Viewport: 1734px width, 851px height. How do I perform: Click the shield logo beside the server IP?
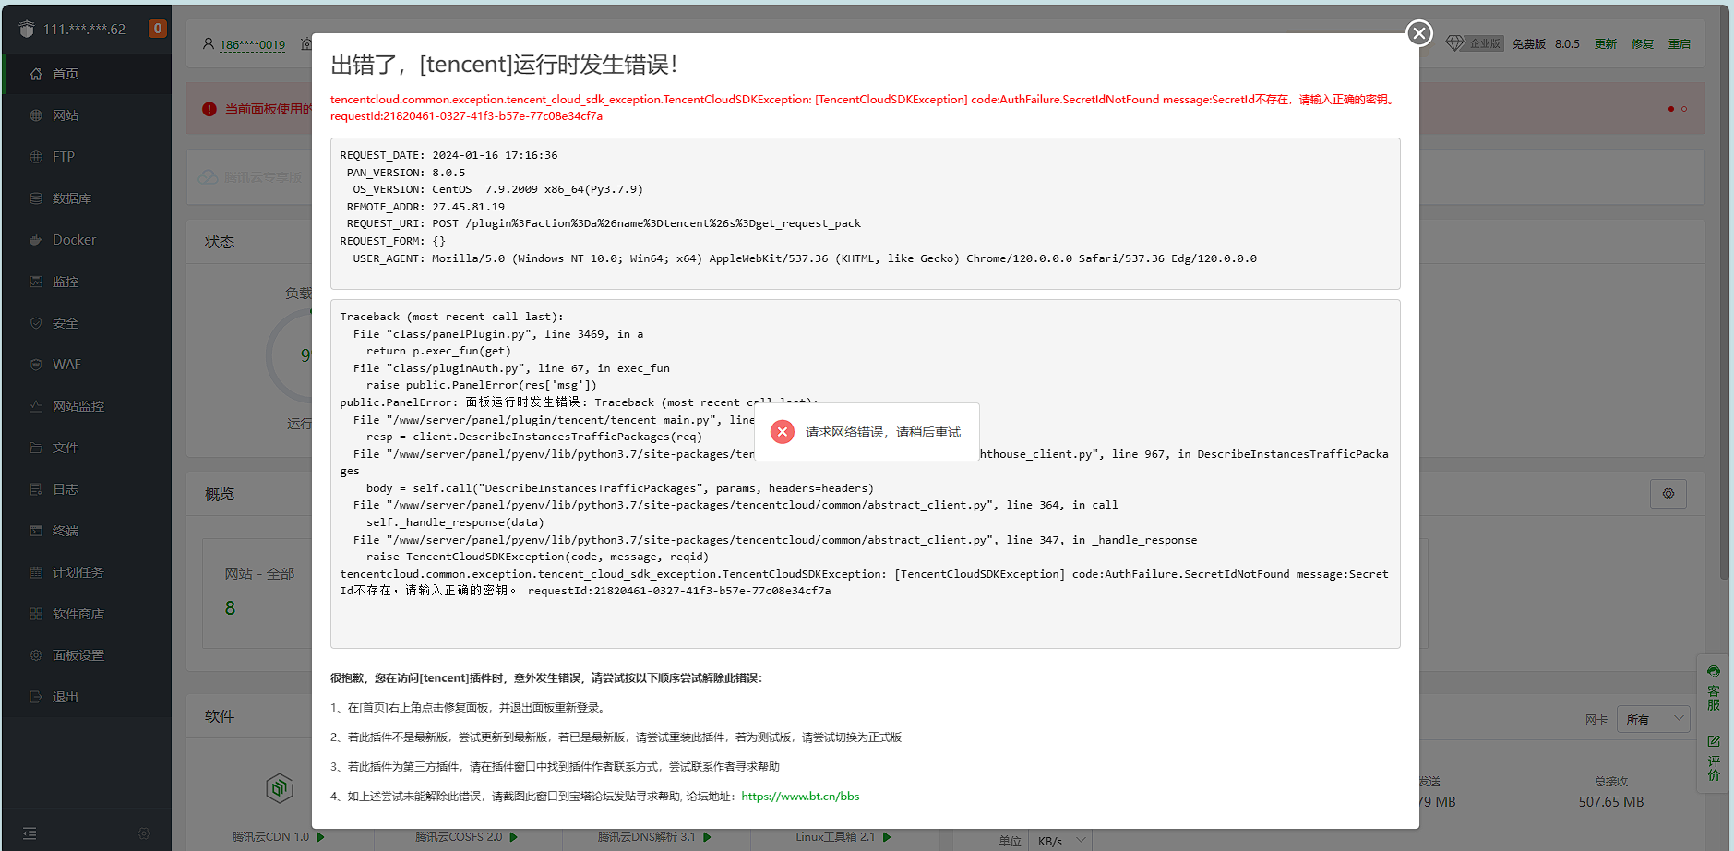coord(27,29)
